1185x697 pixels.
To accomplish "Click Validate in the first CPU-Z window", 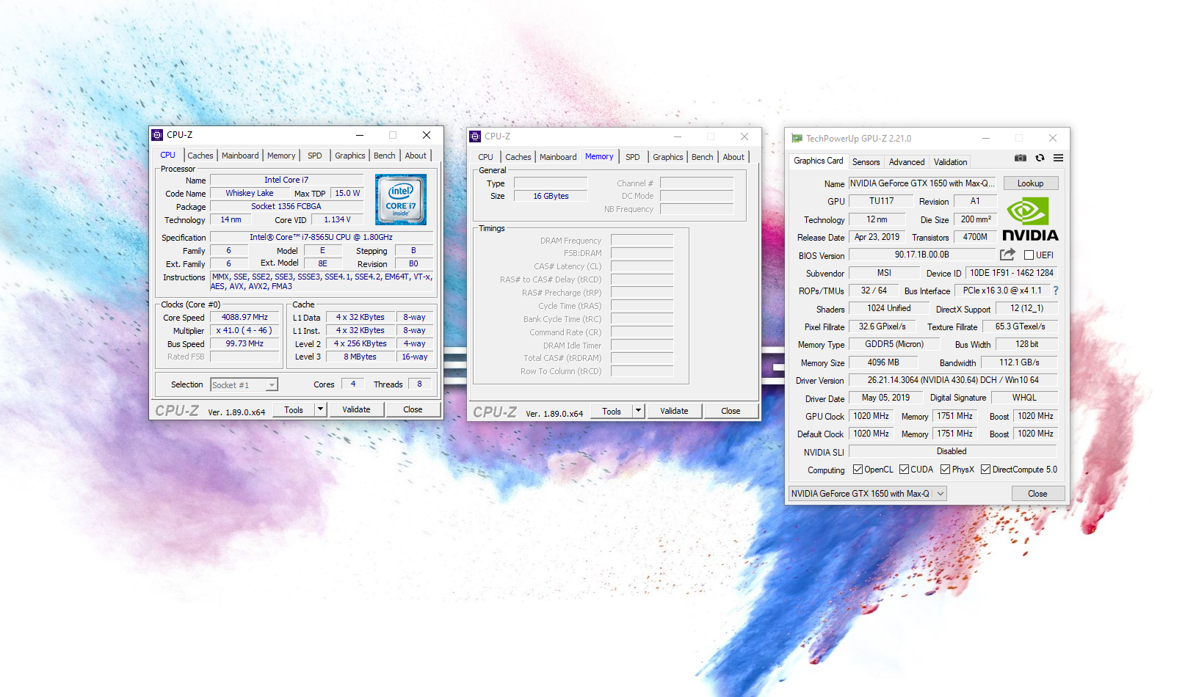I will [356, 409].
